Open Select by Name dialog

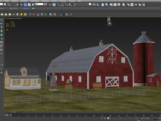coord(9,5)
